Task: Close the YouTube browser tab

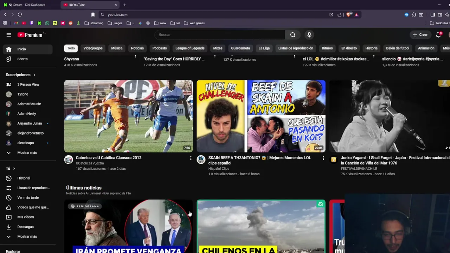Action: tap(115, 5)
